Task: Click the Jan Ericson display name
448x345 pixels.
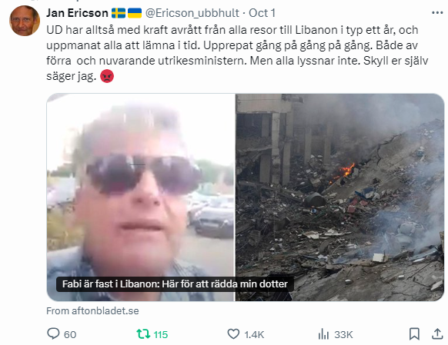Action: (77, 13)
